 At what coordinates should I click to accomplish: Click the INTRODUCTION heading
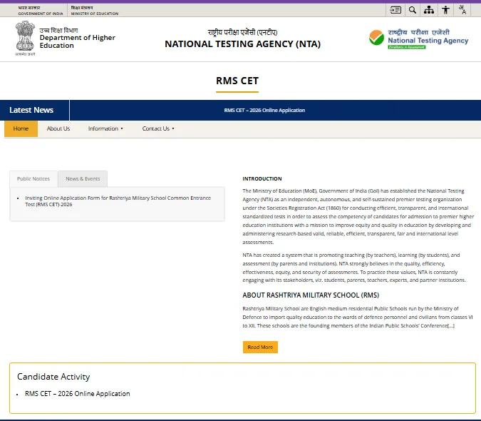262,178
